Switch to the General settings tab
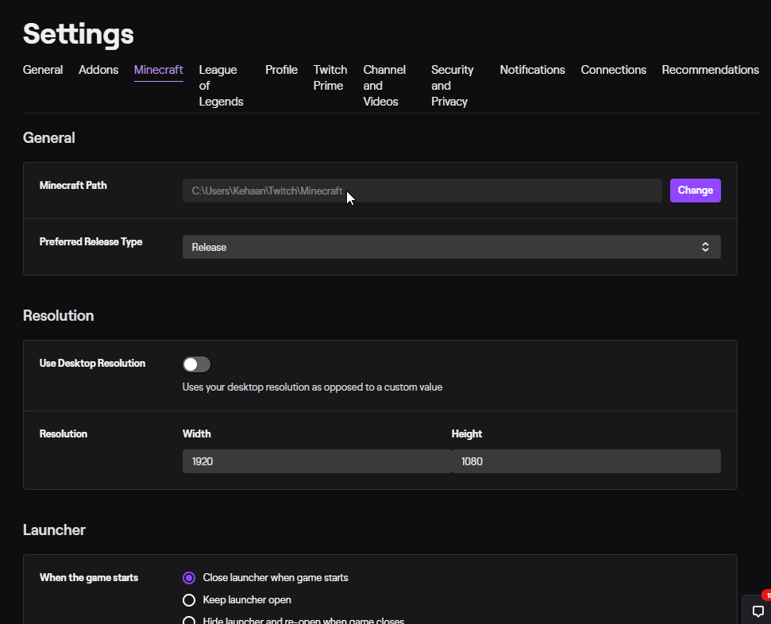 43,70
